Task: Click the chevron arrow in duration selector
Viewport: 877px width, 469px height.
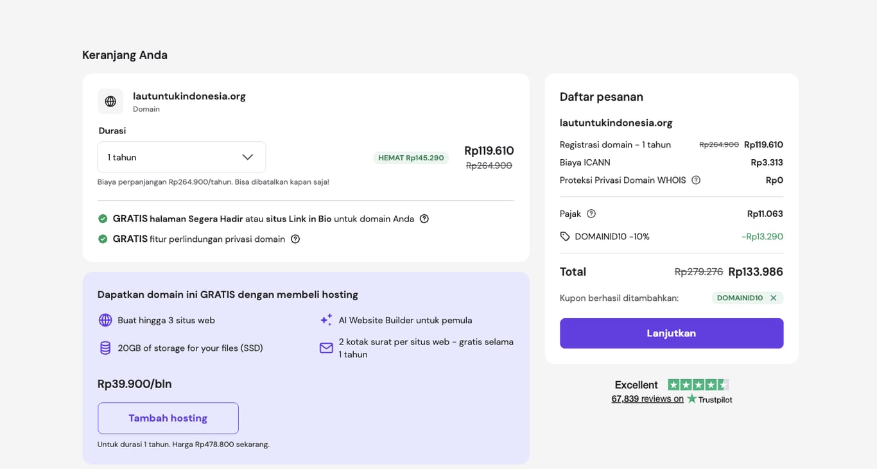Action: click(248, 157)
